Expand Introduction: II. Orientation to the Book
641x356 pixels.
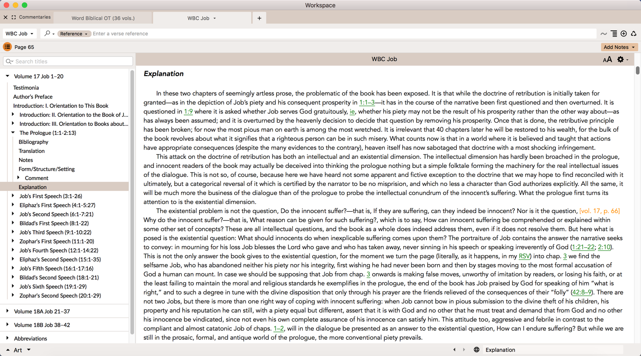(13, 114)
